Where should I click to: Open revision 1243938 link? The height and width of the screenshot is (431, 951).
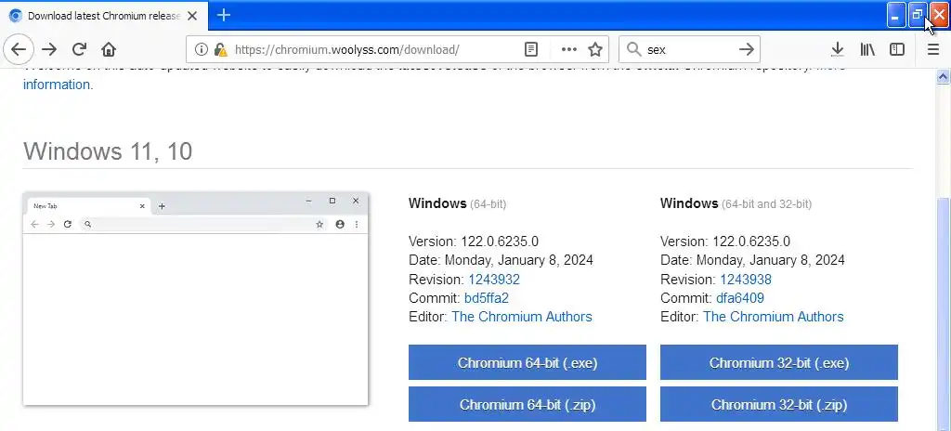746,280
